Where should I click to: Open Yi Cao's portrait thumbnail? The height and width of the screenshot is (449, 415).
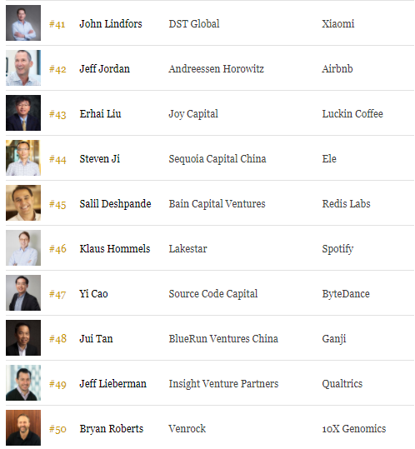(23, 292)
